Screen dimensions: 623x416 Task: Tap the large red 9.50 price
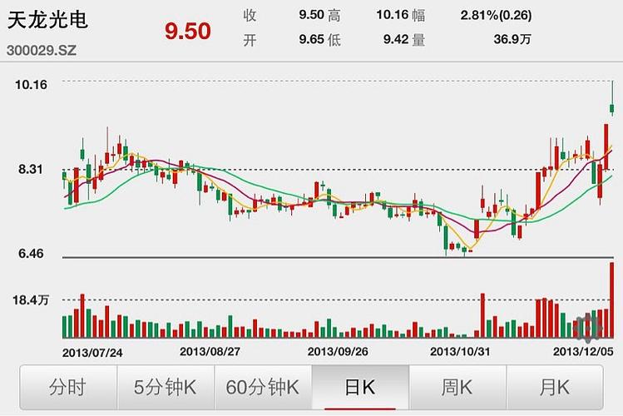point(187,32)
